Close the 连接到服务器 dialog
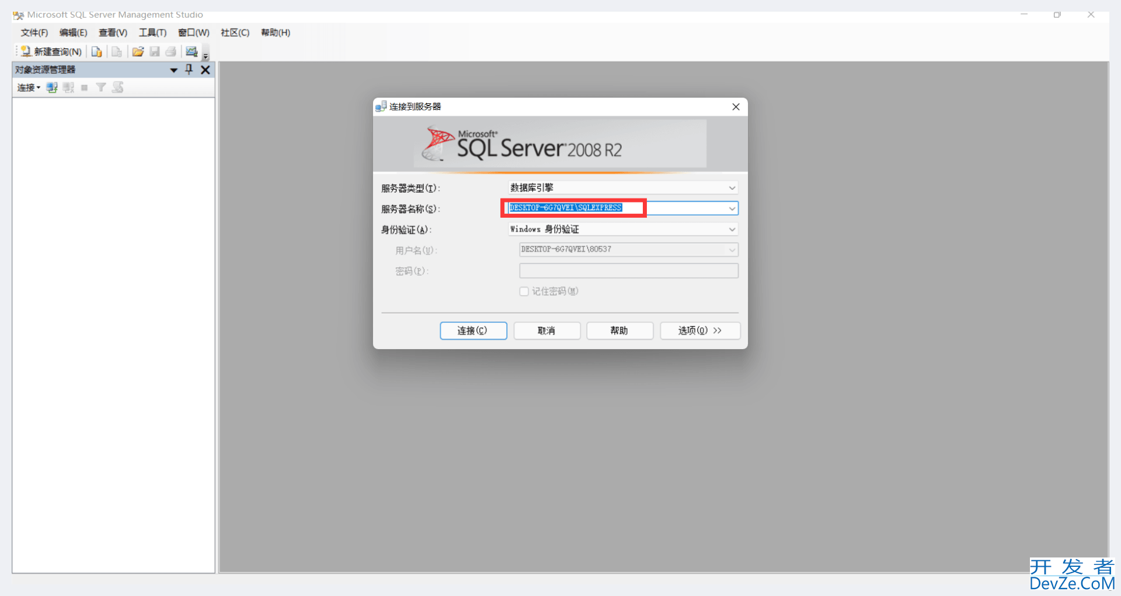Image resolution: width=1121 pixels, height=596 pixels. click(x=736, y=107)
